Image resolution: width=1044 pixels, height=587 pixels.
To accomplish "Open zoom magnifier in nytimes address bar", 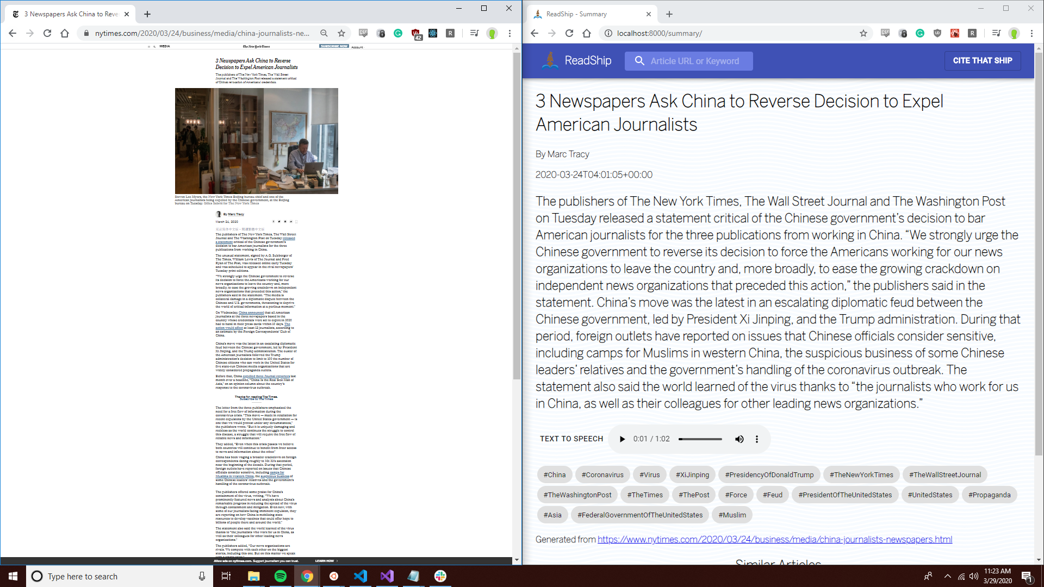I will pyautogui.click(x=324, y=33).
